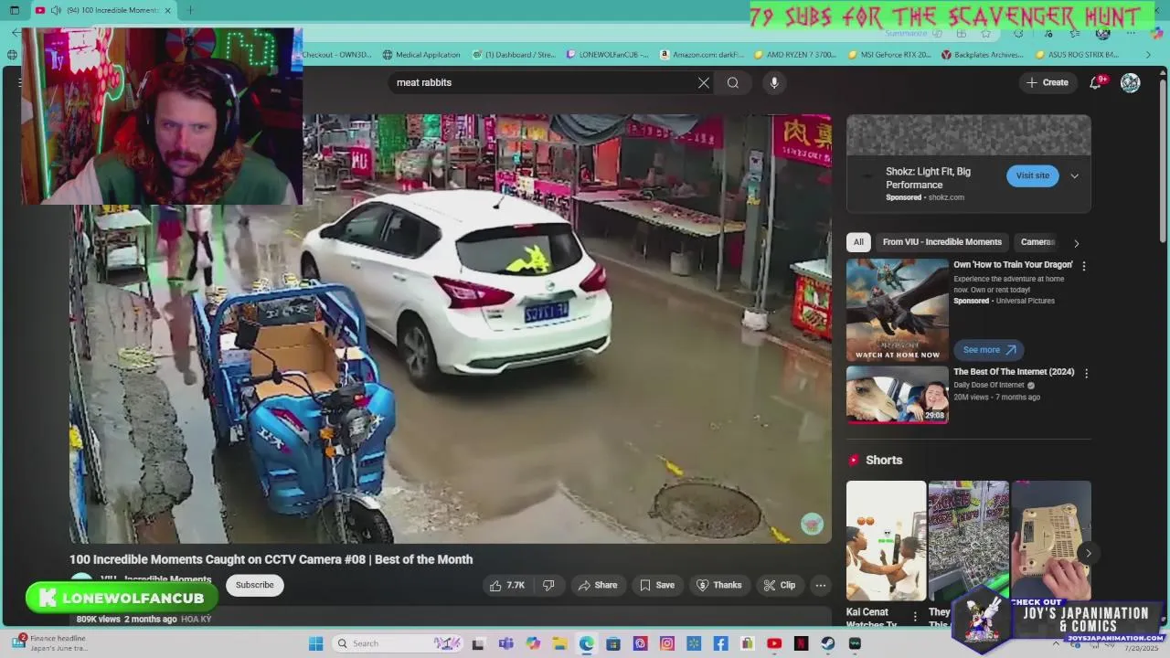Show next Shorts with right arrow

1088,553
